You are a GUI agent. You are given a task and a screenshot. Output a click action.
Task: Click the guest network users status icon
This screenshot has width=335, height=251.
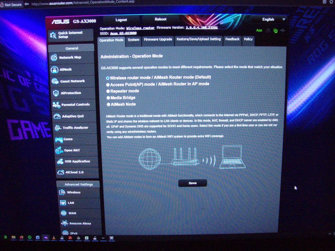click(268, 30)
